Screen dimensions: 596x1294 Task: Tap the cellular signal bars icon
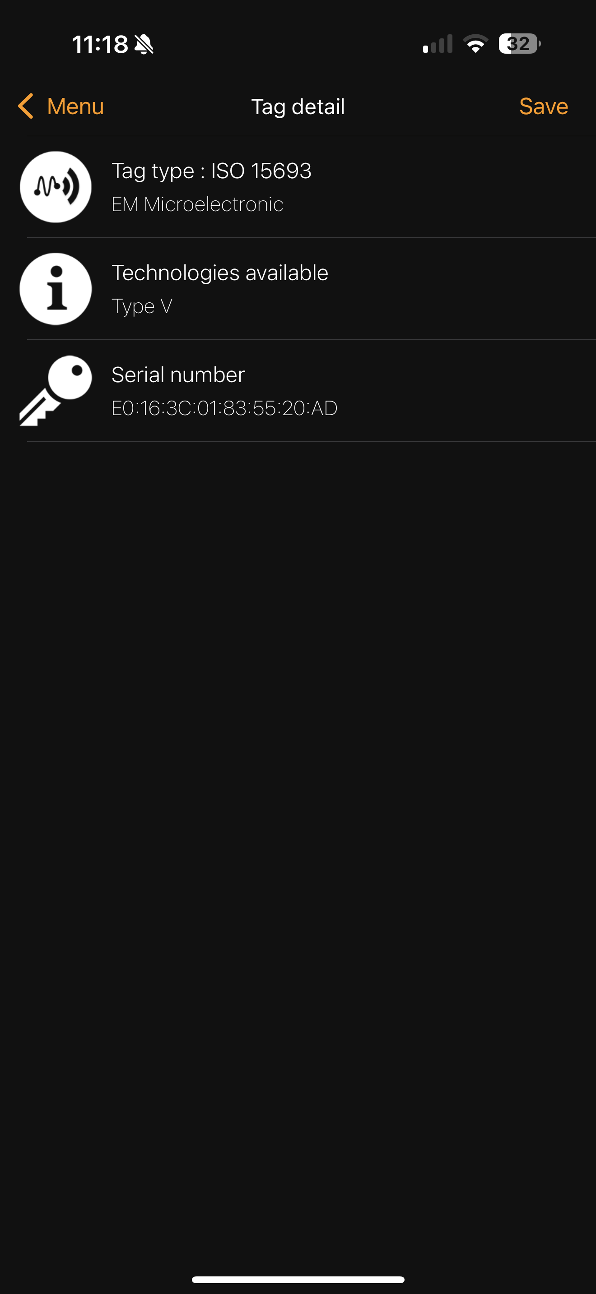(x=438, y=44)
